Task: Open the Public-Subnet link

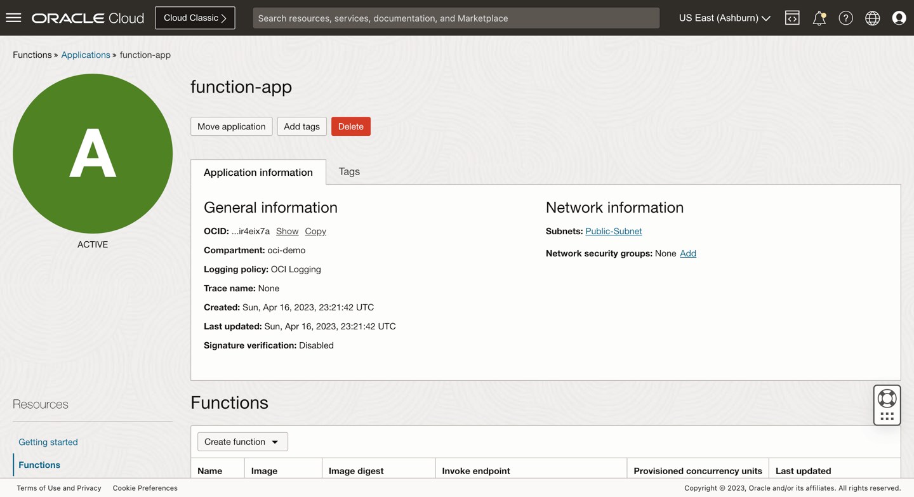Action: (613, 231)
